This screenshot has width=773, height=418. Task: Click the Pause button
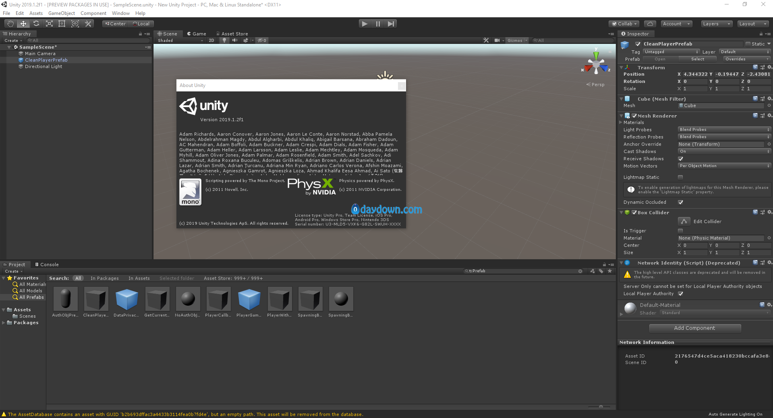click(x=378, y=24)
